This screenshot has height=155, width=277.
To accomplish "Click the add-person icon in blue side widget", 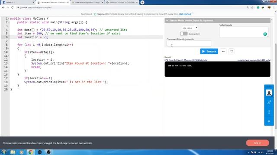I will point(269,102).
